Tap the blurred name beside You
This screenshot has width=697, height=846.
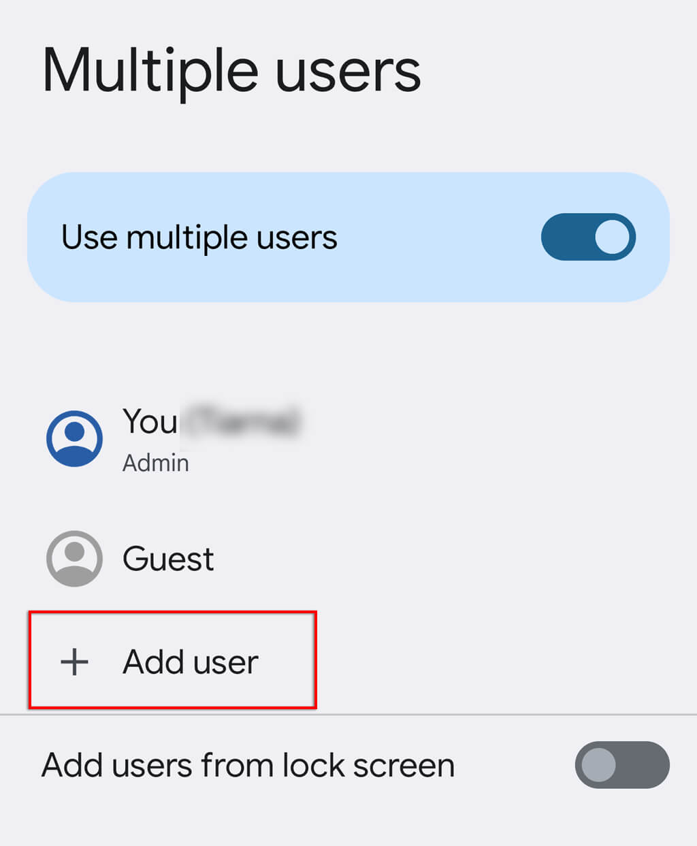(x=243, y=422)
